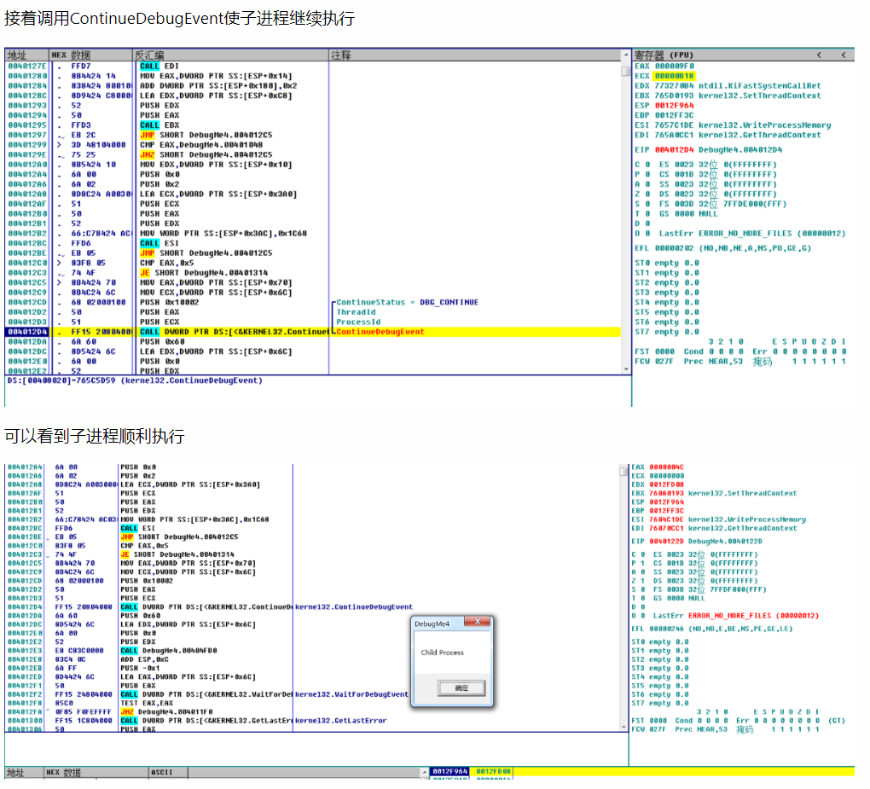870x789 pixels.
Task: Select PUSH -0x1 instruction
Action: 140,669
